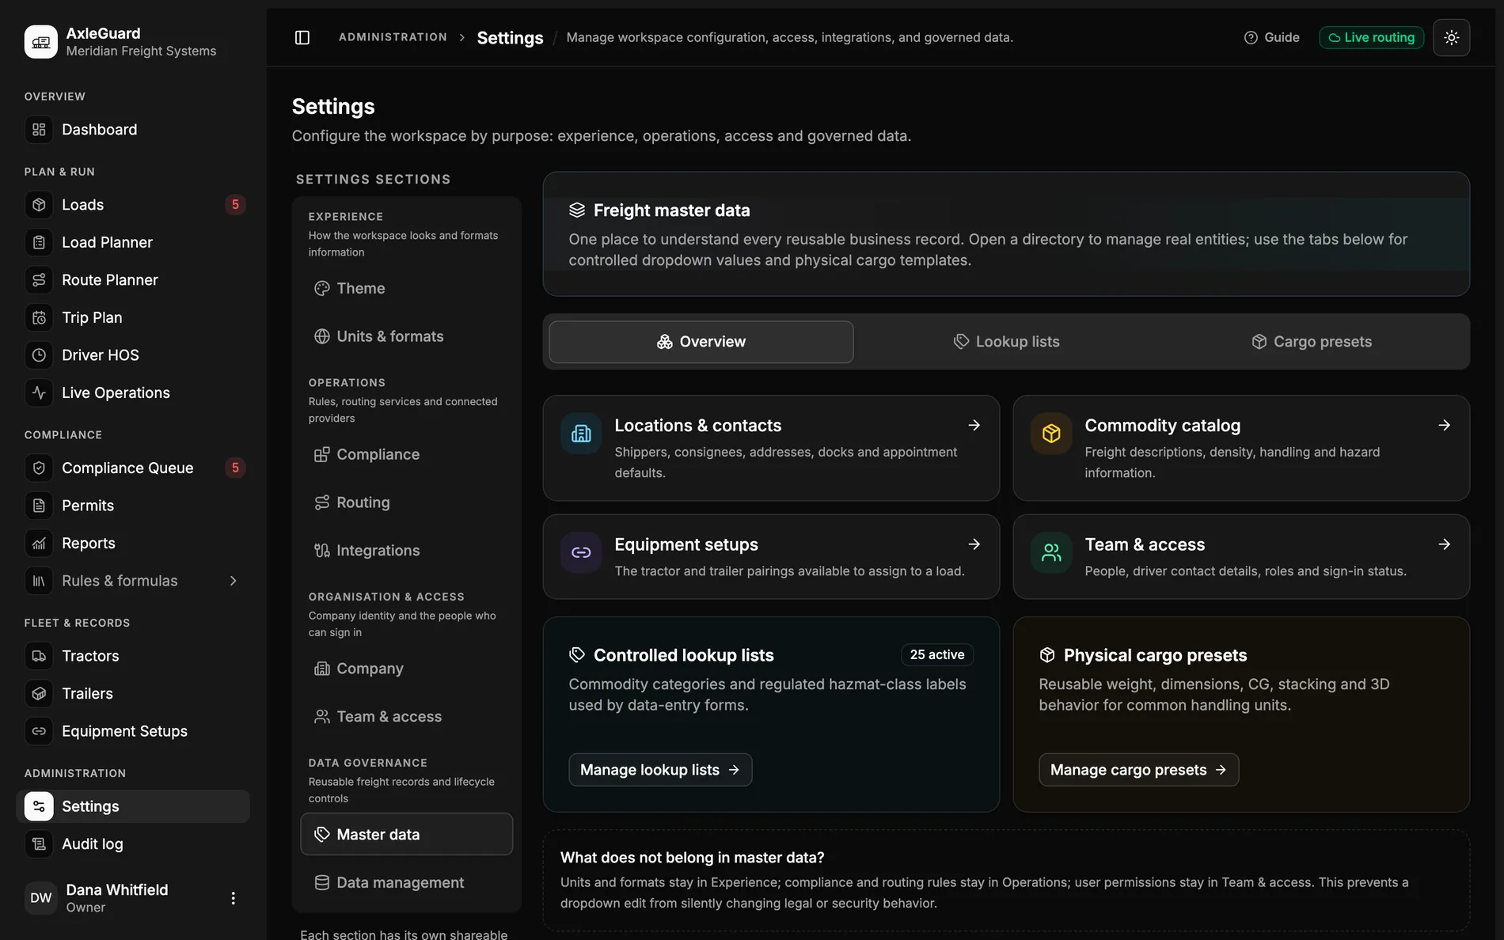
Task: Click 'What does not belong in master data?'
Action: pyautogui.click(x=692, y=858)
